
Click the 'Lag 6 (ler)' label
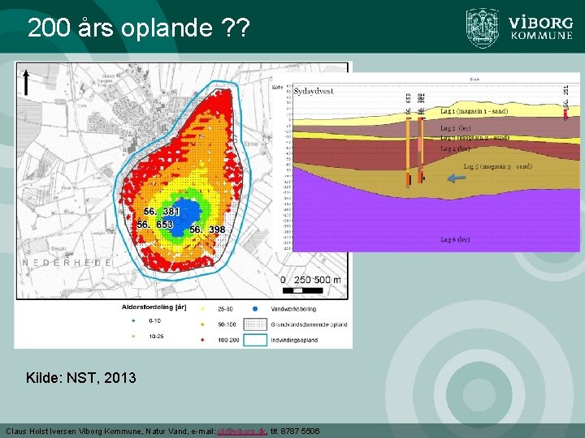click(x=455, y=239)
